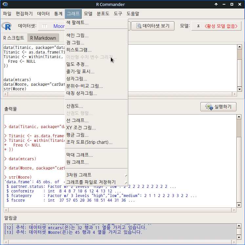This screenshot has width=245, height=245.
Task: Click script pane horizontal scroll left arrow
Action: pyautogui.click(x=6, y=94)
